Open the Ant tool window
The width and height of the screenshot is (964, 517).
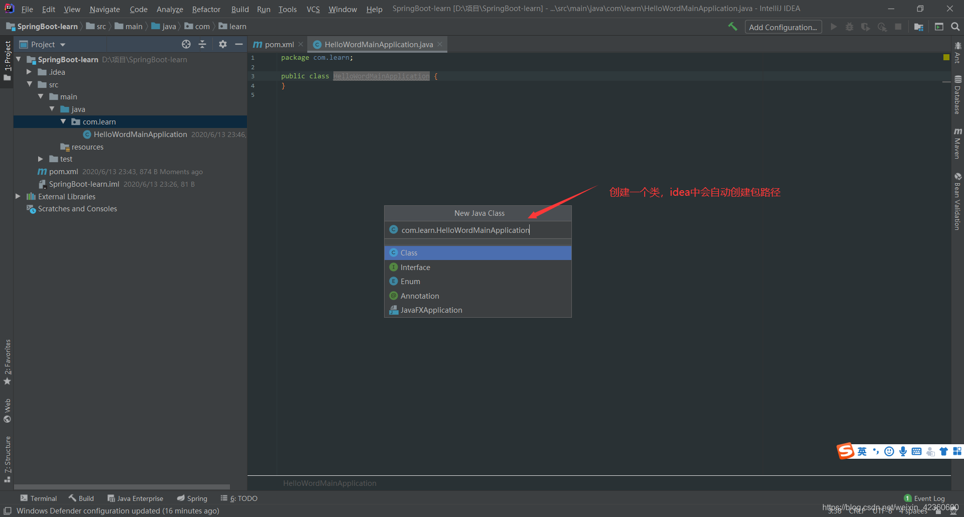click(957, 53)
